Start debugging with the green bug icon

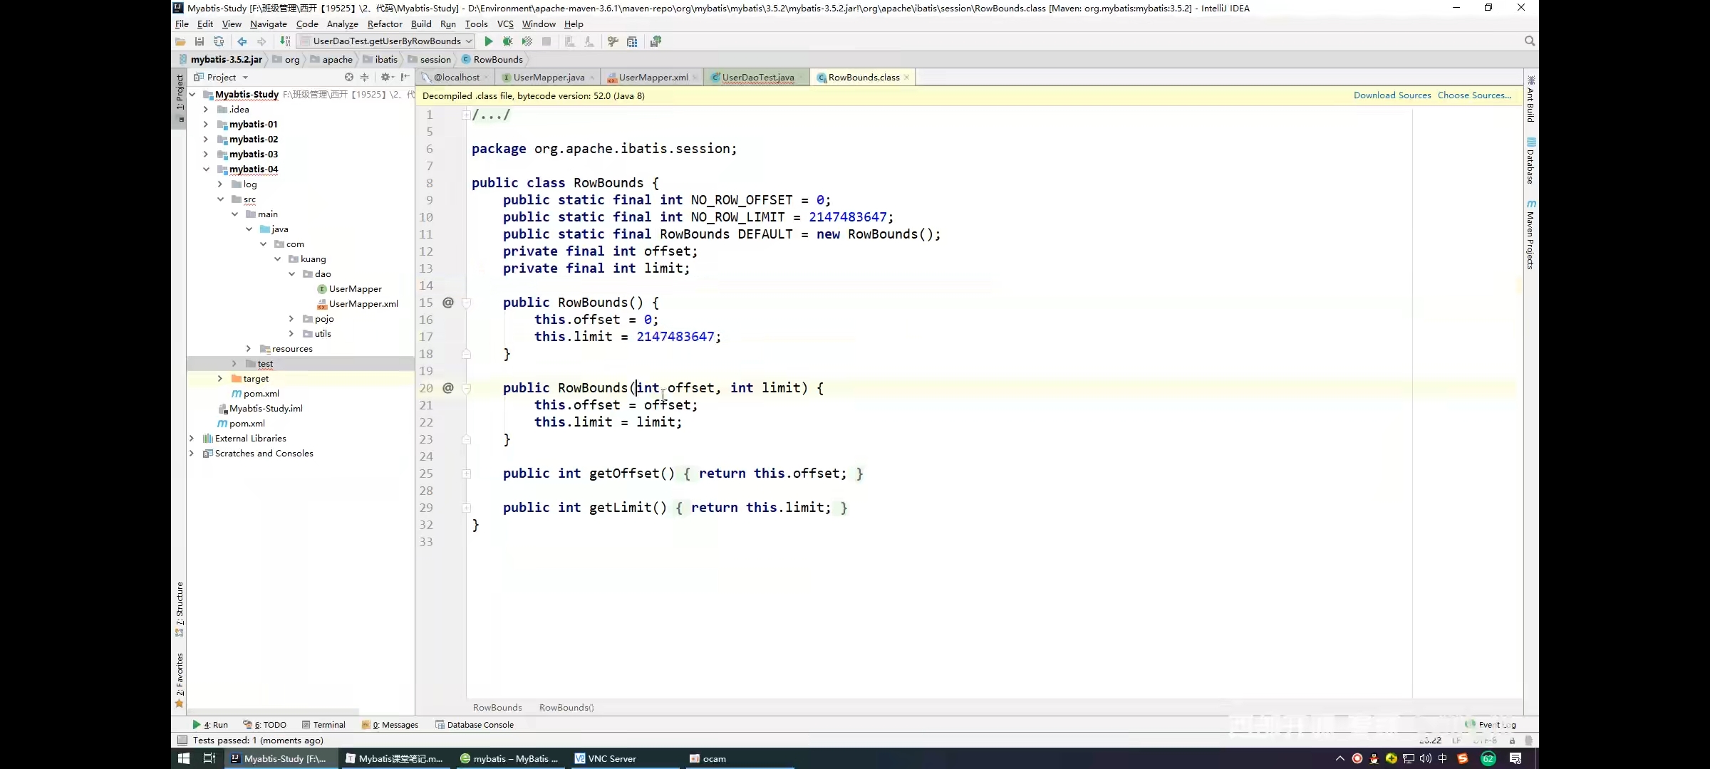pos(507,41)
